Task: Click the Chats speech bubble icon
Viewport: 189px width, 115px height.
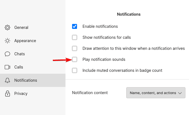Action: (7, 54)
